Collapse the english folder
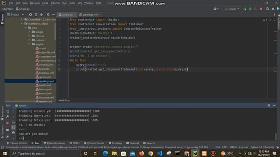This screenshot has width=280, height=157. (29, 44)
